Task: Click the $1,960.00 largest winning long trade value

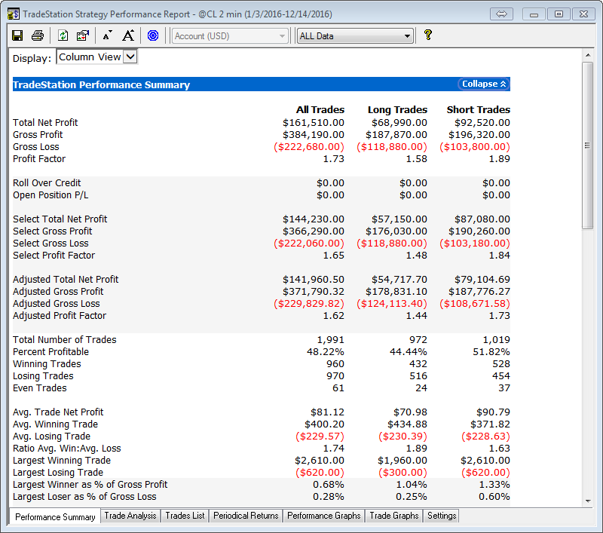Action: point(403,461)
